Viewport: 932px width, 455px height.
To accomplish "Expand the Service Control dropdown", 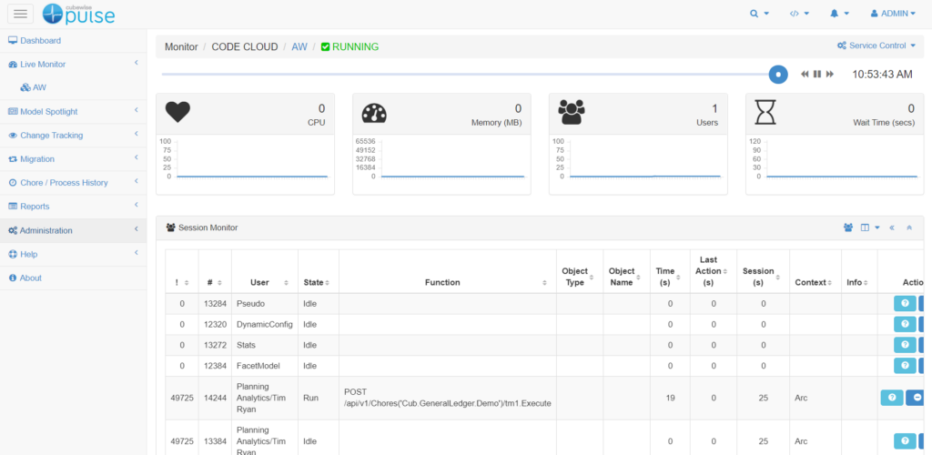I will click(x=876, y=45).
